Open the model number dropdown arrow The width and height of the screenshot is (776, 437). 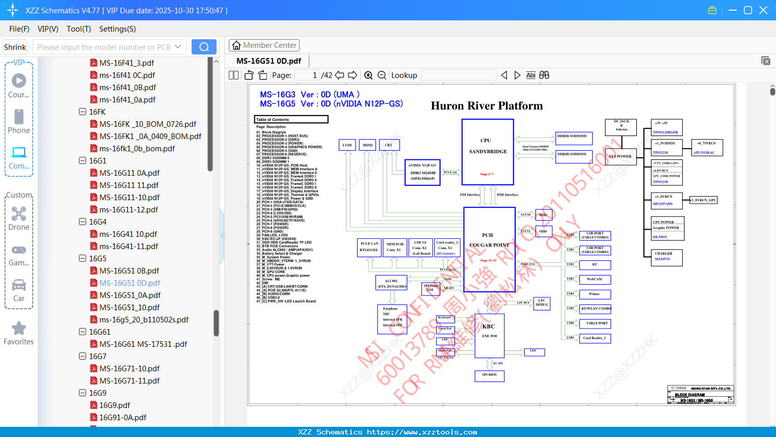178,47
